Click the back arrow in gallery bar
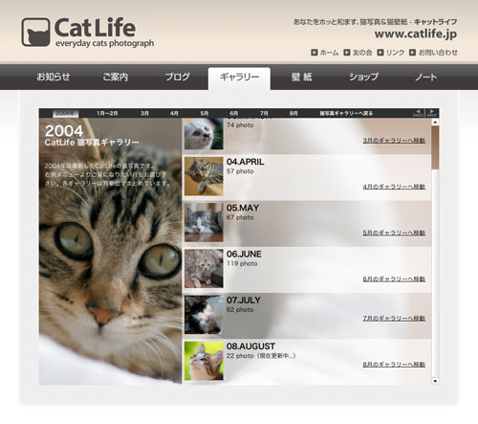 (419, 113)
